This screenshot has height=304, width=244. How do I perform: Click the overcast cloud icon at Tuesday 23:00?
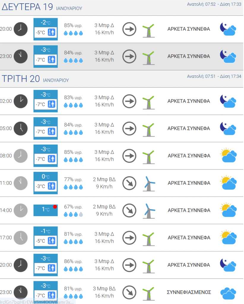point(228,292)
